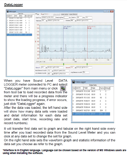Click the first icon in graph toolbar
This screenshot has width=127, height=166.
point(36,14)
